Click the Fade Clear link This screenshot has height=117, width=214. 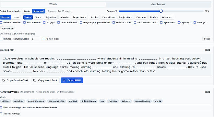point(53,92)
